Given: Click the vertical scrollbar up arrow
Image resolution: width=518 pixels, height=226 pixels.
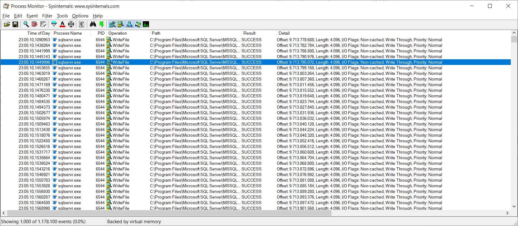Looking at the screenshot, I should point(514,33).
